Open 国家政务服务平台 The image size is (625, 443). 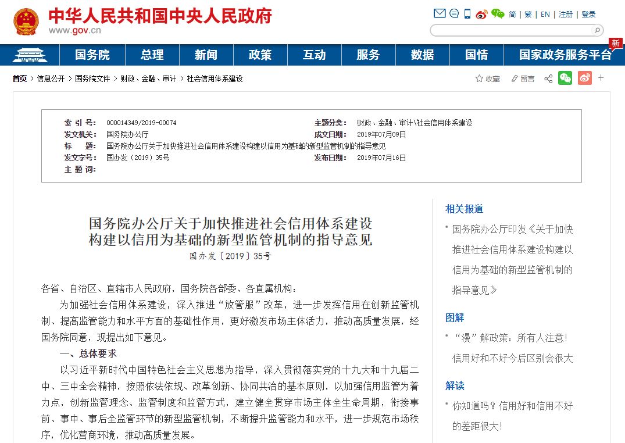point(565,55)
